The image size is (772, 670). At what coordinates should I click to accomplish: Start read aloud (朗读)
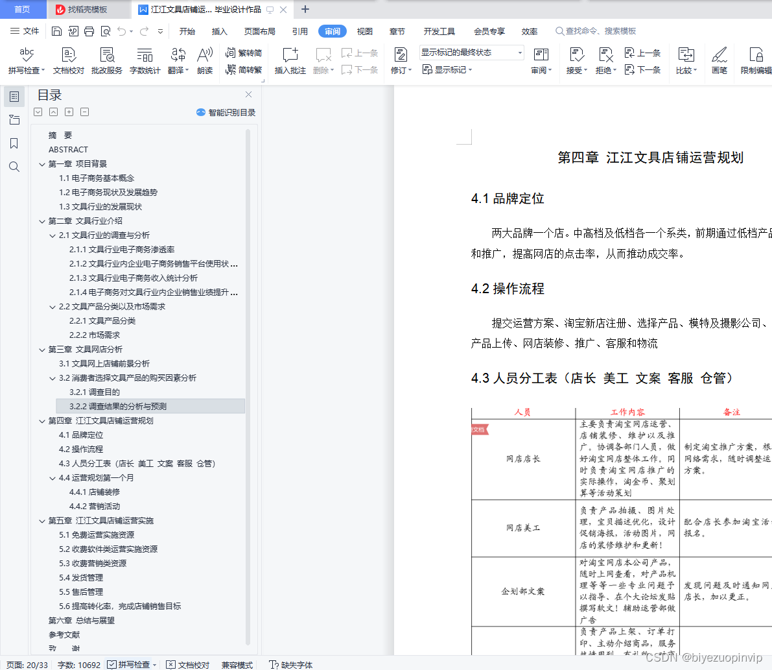click(x=205, y=60)
